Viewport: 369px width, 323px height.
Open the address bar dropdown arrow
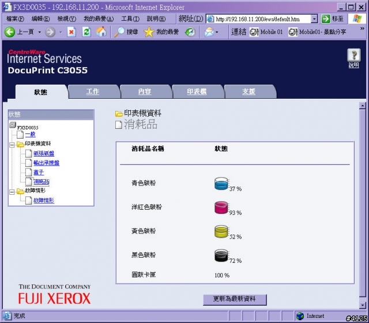(314, 19)
